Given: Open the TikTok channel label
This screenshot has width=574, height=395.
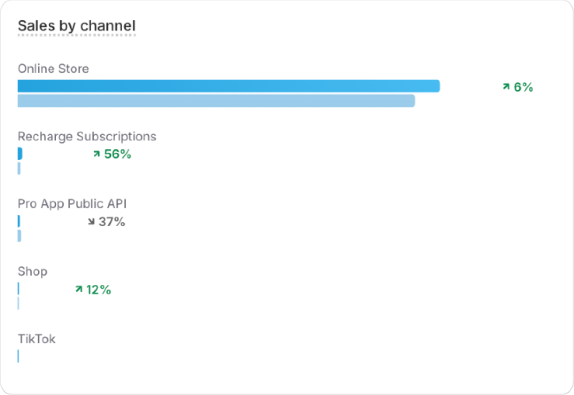Looking at the screenshot, I should coord(36,339).
